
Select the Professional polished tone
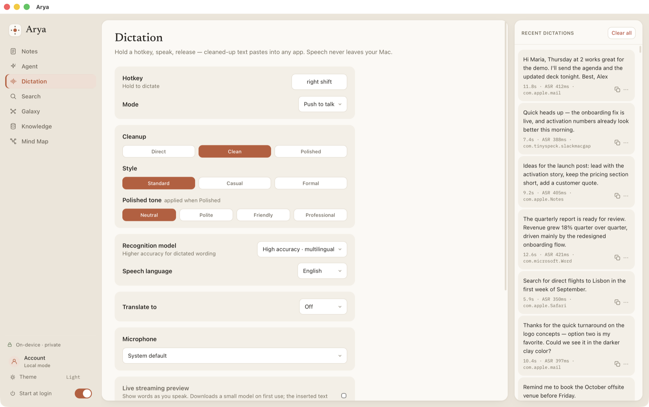(x=320, y=215)
